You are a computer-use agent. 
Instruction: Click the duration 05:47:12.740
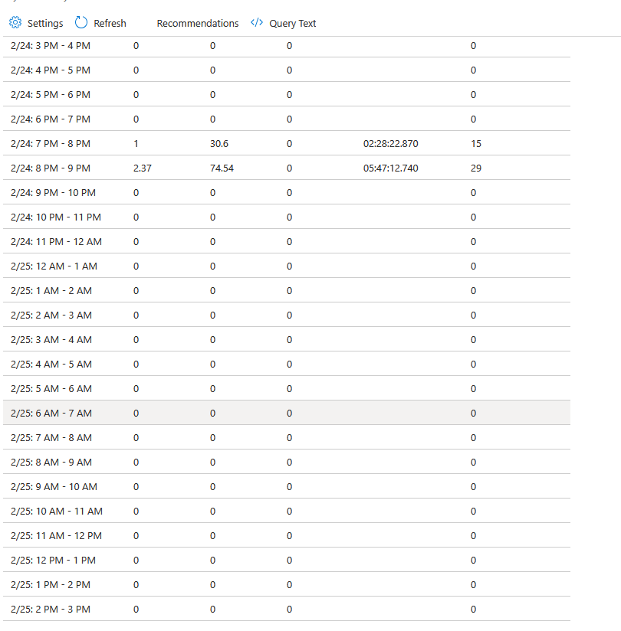pos(390,168)
